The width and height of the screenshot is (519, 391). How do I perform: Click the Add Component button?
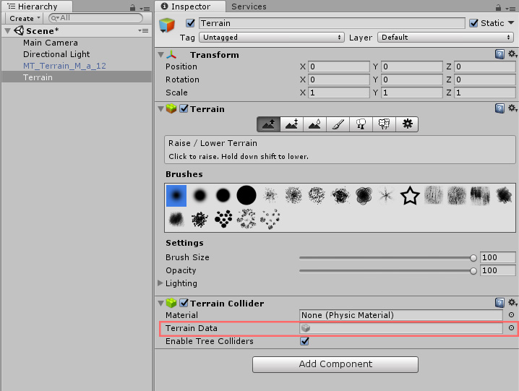click(x=335, y=364)
